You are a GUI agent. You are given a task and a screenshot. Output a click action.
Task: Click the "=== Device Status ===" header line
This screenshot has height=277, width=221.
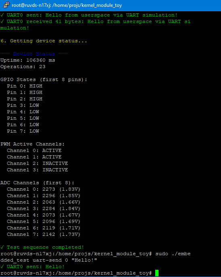(x=34, y=54)
